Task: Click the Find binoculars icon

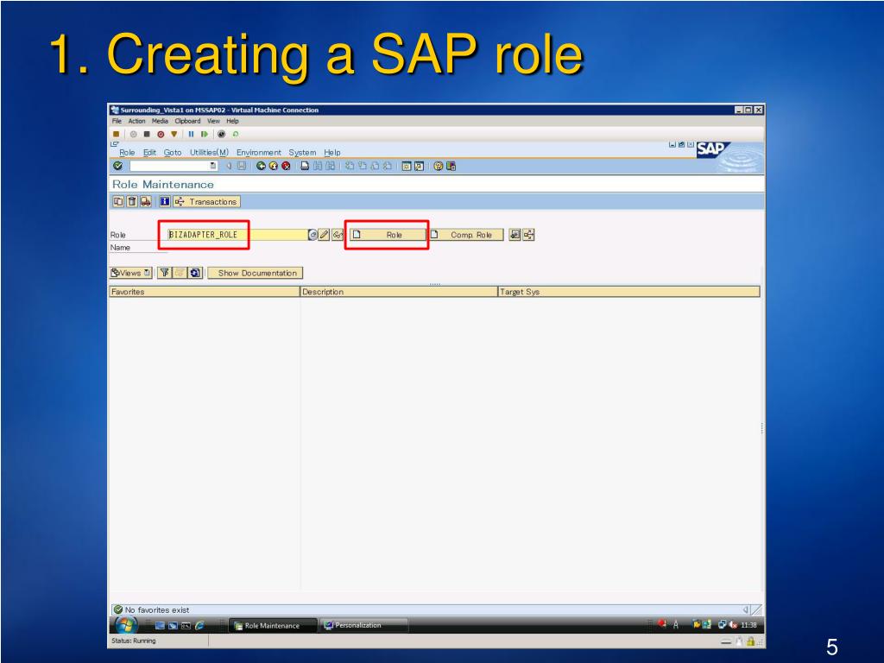Action: click(318, 166)
